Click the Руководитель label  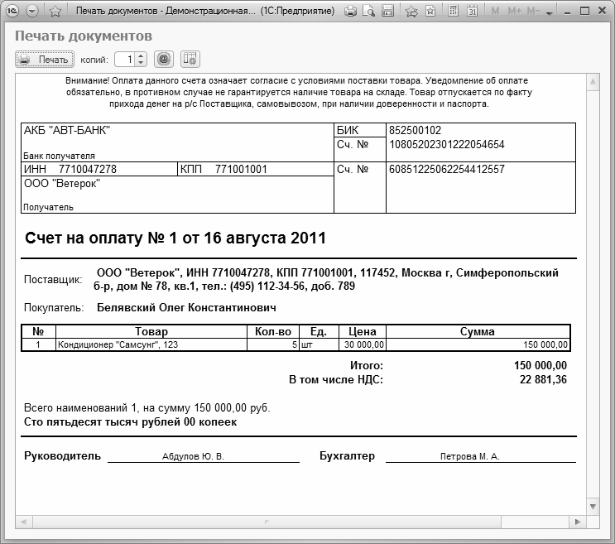point(62,455)
